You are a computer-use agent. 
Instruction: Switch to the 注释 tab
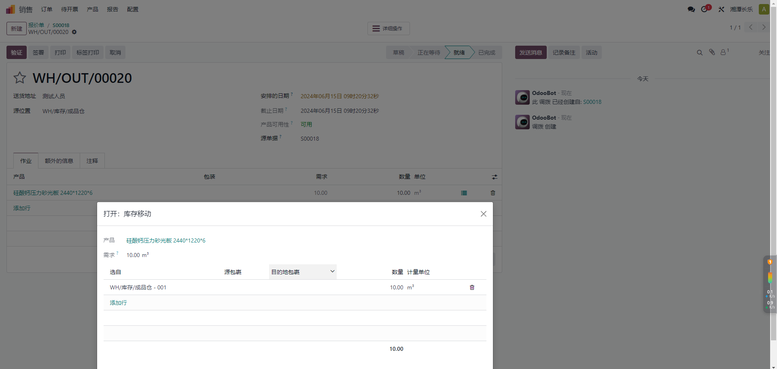92,161
